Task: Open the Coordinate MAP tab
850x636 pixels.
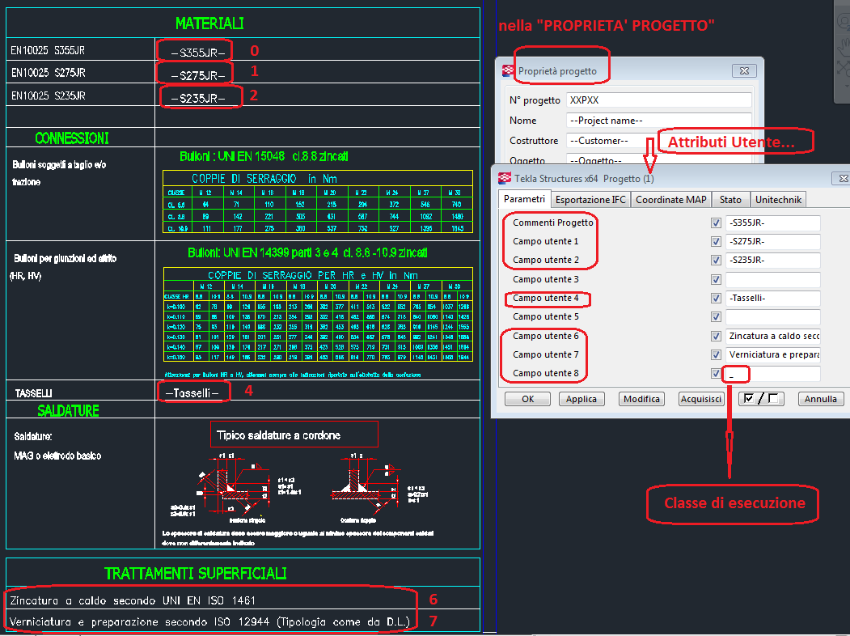Action: 670,200
